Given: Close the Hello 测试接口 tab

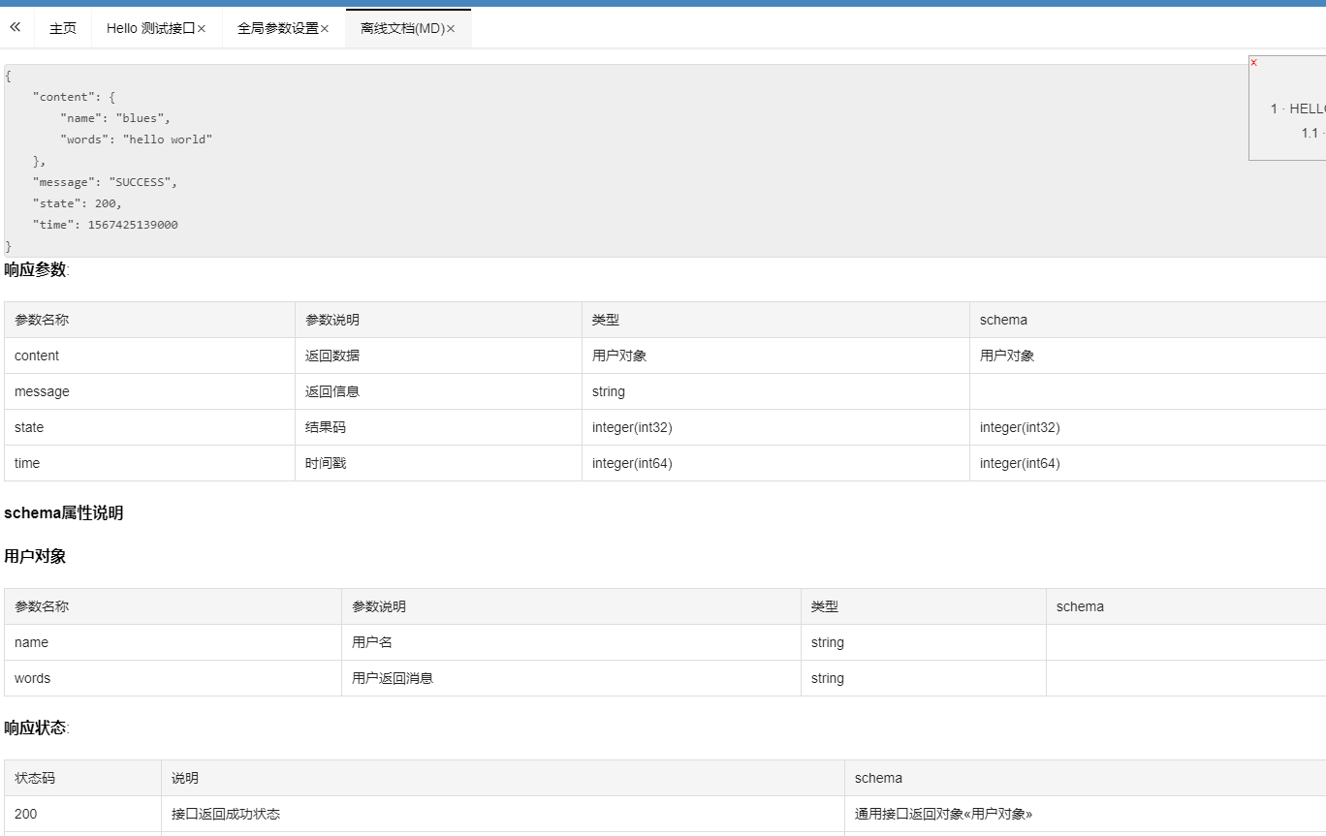Looking at the screenshot, I should click(x=202, y=29).
